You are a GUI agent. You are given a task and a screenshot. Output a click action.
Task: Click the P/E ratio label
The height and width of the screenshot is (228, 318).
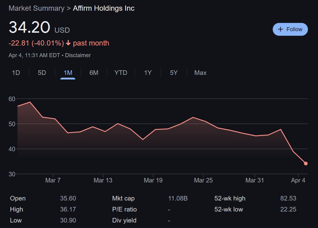[x=124, y=209]
